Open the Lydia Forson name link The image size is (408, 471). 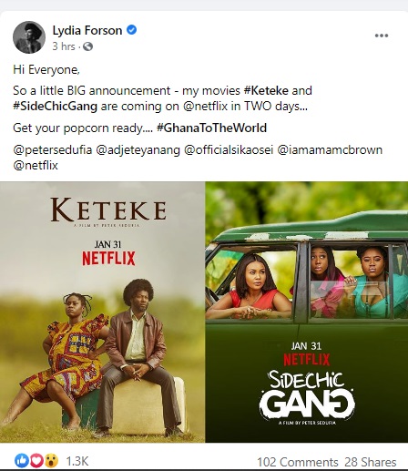87,30
